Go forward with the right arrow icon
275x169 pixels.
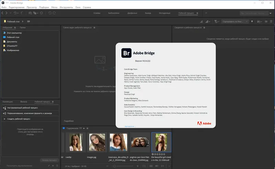[7, 13]
